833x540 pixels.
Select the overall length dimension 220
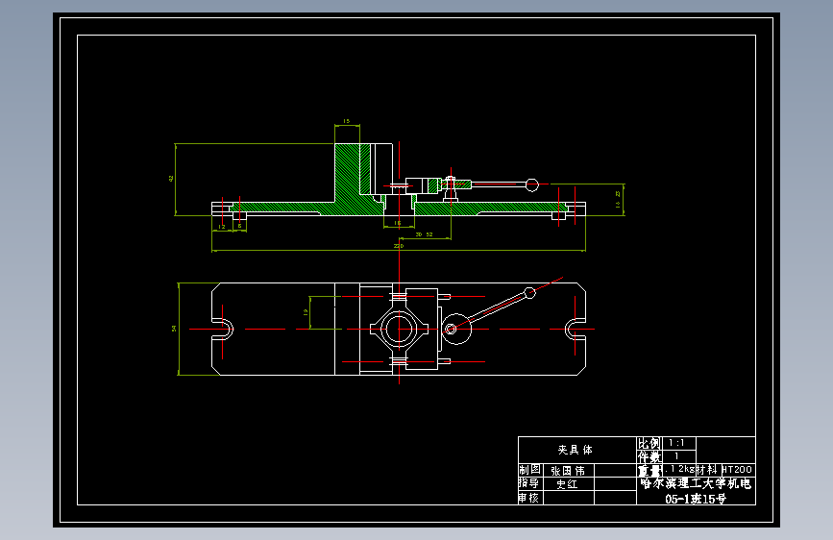tap(399, 246)
